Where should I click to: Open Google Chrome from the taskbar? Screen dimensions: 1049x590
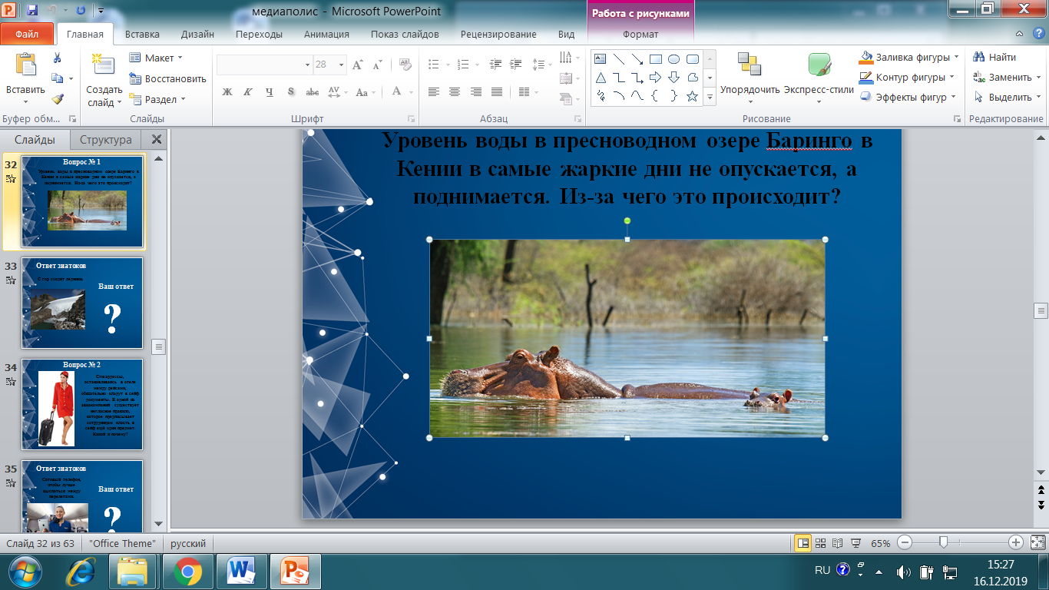click(x=187, y=572)
